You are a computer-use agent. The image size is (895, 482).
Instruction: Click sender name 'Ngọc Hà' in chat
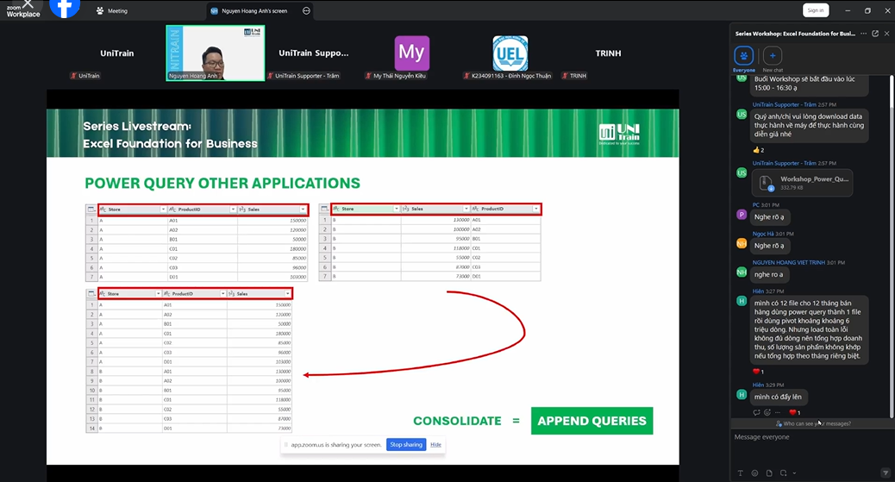pos(762,234)
